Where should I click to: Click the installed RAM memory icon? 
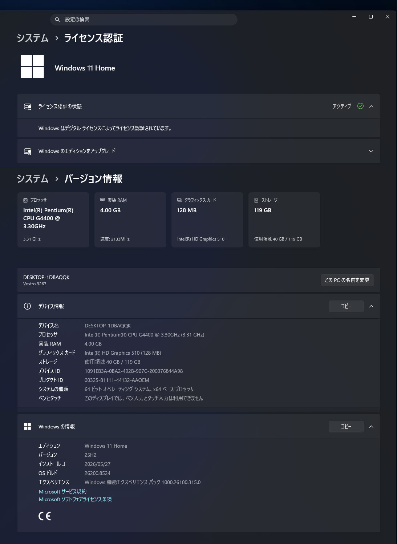(x=102, y=200)
